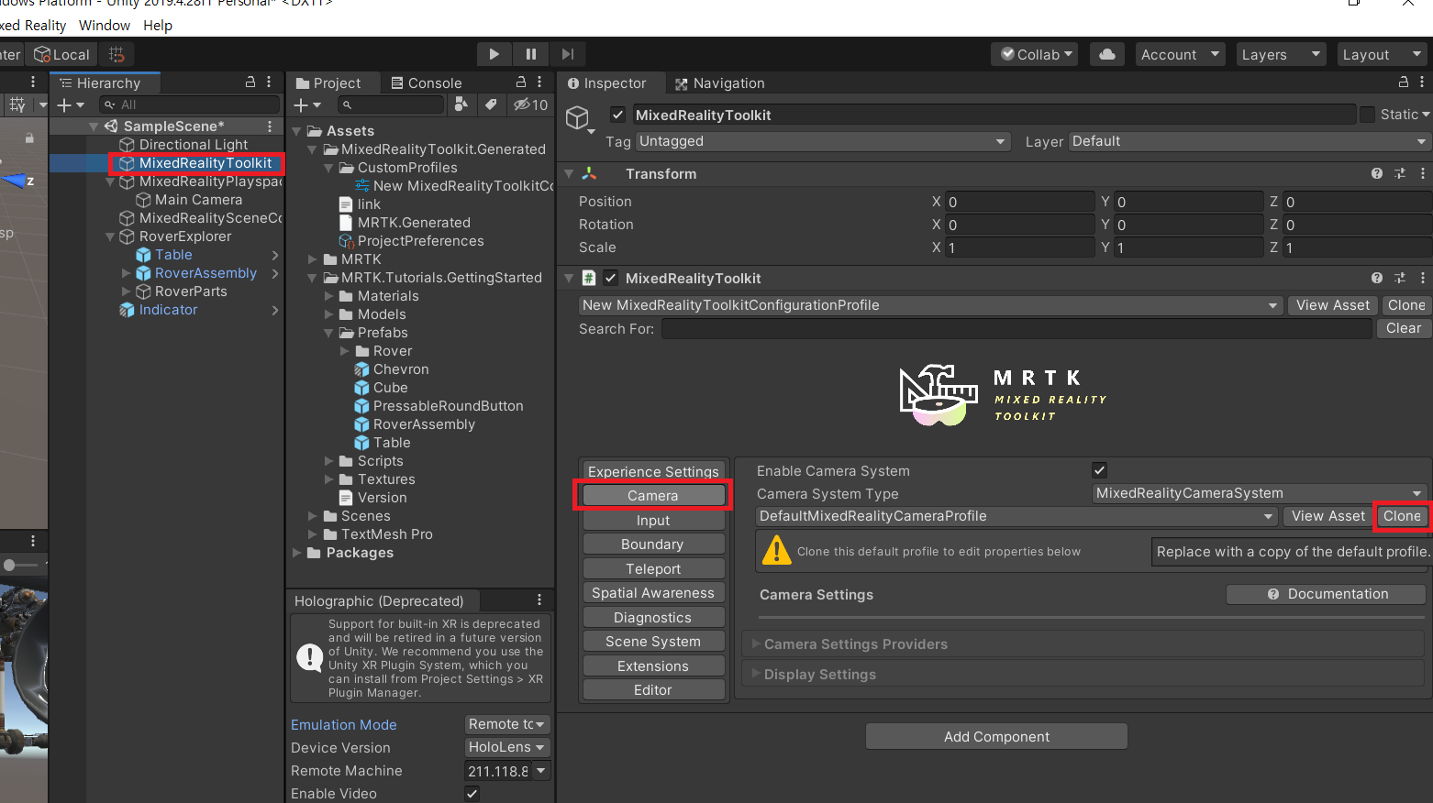Open Unity cloud services icon

click(x=1107, y=54)
